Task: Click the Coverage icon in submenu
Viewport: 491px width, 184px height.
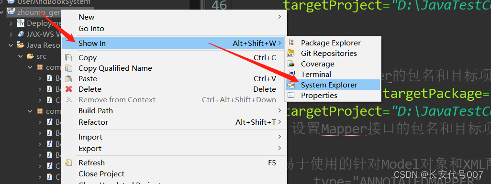Action: [x=291, y=64]
